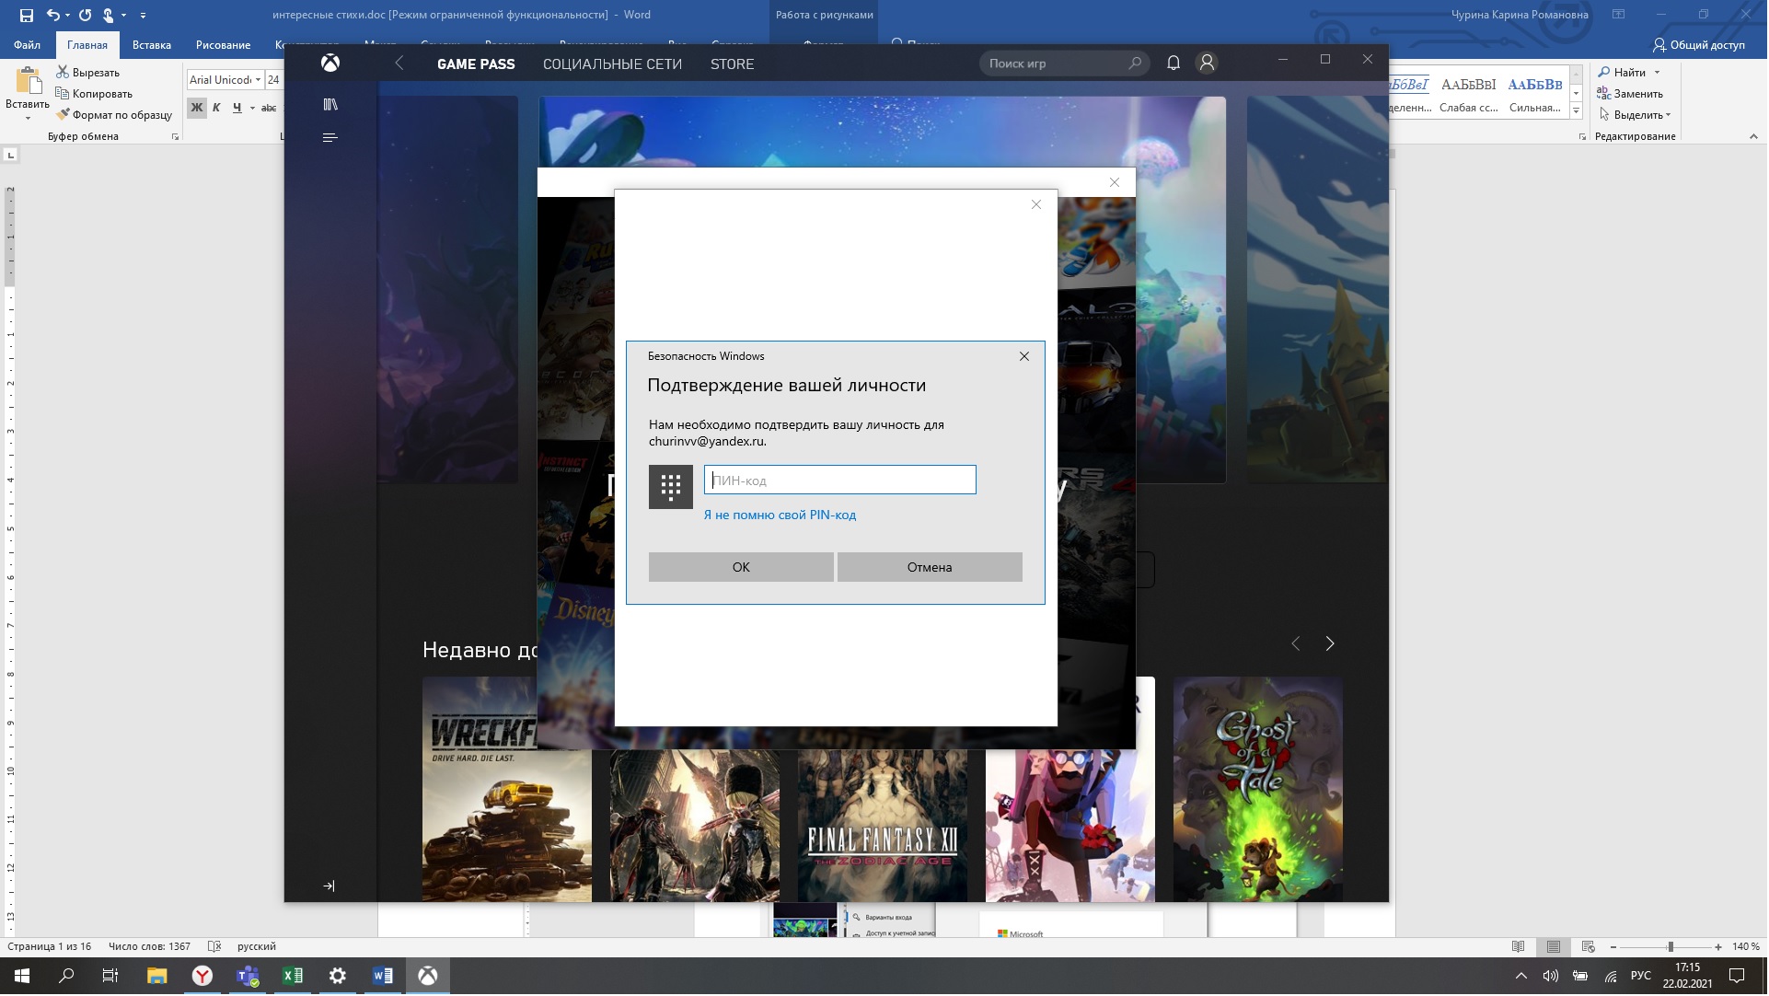Image resolution: width=1769 pixels, height=996 pixels.
Task: Click the PIN keypad icon
Action: pyautogui.click(x=672, y=488)
